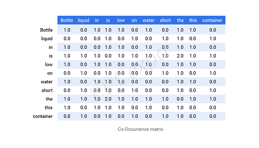Viewport: 259px width, 148px height.
Task: Select the 'short' row label
Action: pyautogui.click(x=47, y=90)
